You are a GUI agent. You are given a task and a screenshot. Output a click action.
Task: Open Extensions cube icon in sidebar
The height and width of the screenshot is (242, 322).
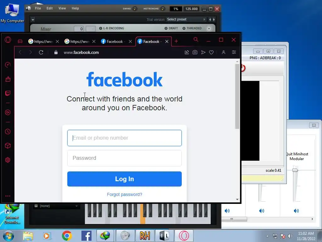click(x=8, y=146)
